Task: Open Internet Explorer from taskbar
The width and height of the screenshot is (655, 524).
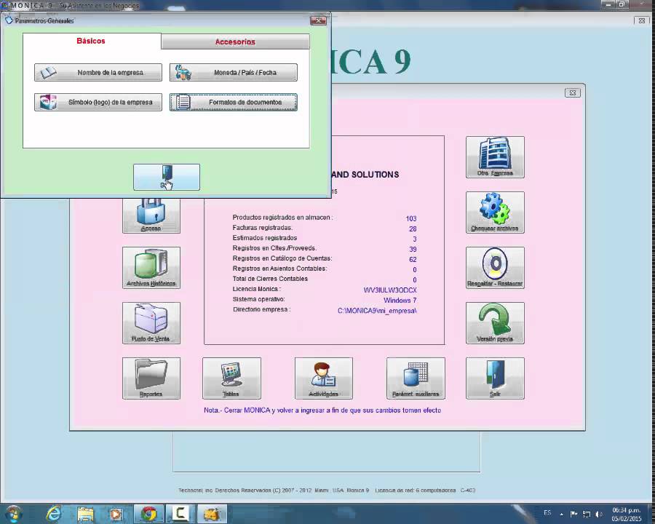Action: [x=53, y=514]
